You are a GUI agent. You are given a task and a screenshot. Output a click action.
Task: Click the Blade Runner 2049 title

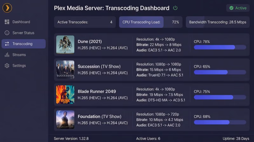(x=97, y=92)
